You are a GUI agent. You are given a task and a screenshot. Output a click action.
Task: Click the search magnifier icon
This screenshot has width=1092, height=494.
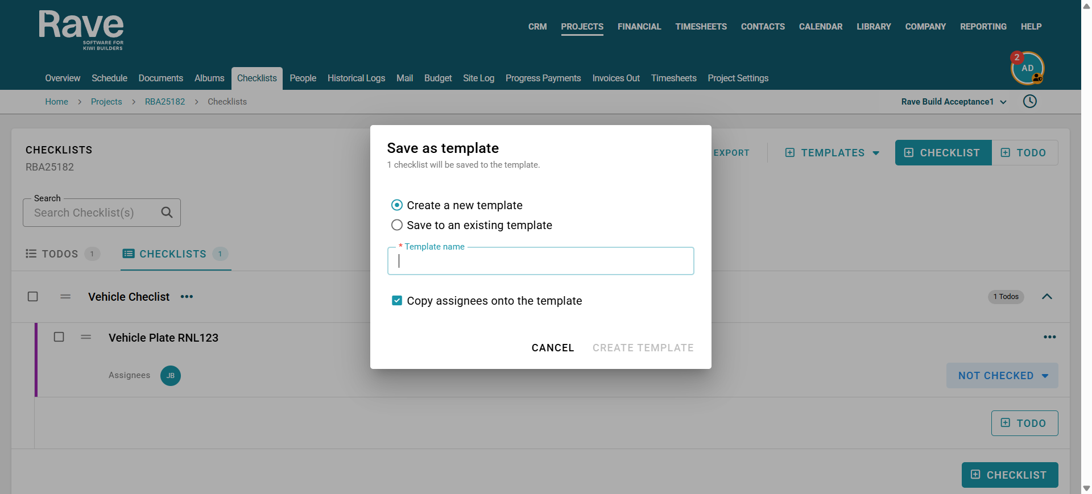(167, 213)
